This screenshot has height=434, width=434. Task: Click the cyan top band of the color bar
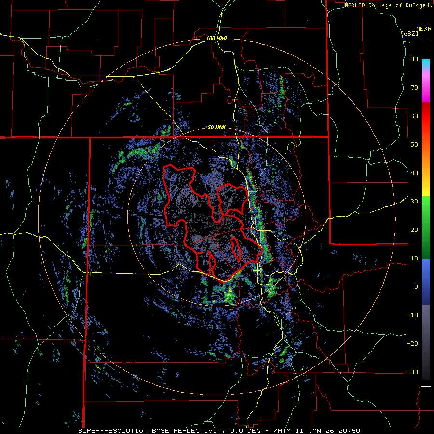426,63
